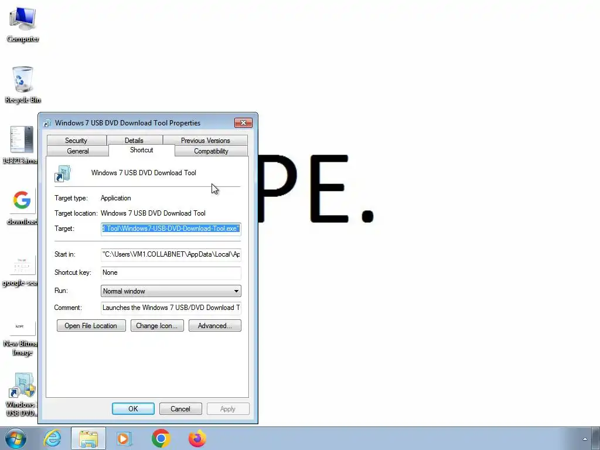Show hidden system tray icons
600x450 pixels.
tap(585, 438)
